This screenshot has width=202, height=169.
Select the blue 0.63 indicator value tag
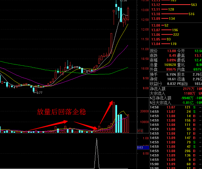(x=143, y=147)
